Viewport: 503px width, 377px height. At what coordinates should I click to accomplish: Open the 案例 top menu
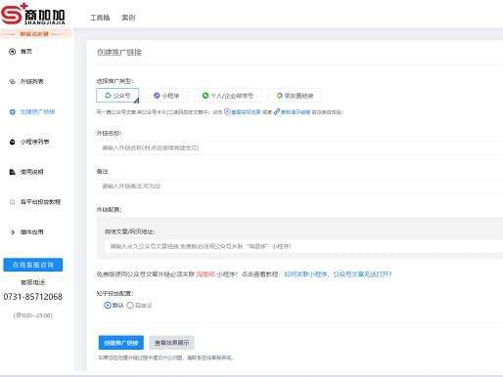pyautogui.click(x=128, y=18)
